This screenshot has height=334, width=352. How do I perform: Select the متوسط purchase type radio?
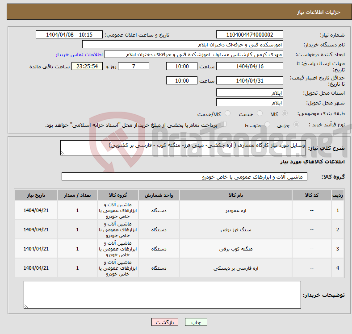click(267, 124)
